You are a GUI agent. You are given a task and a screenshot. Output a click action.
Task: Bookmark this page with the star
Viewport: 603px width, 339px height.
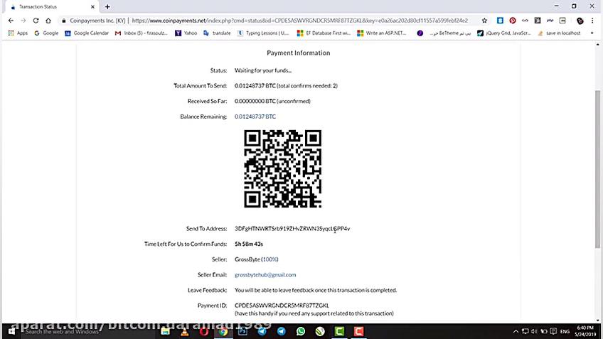point(484,21)
